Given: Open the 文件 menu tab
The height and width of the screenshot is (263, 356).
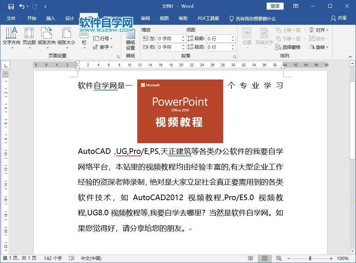Looking at the screenshot, I should coord(11,18).
